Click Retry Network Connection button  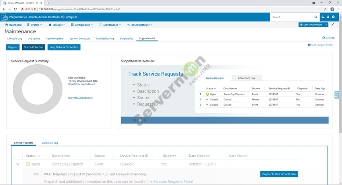pos(64,47)
